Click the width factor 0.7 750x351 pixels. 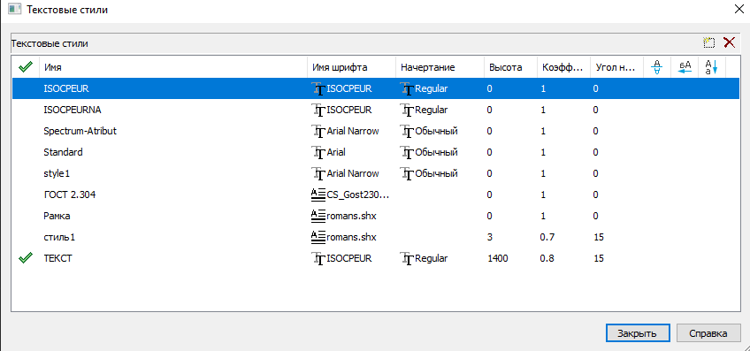click(547, 237)
